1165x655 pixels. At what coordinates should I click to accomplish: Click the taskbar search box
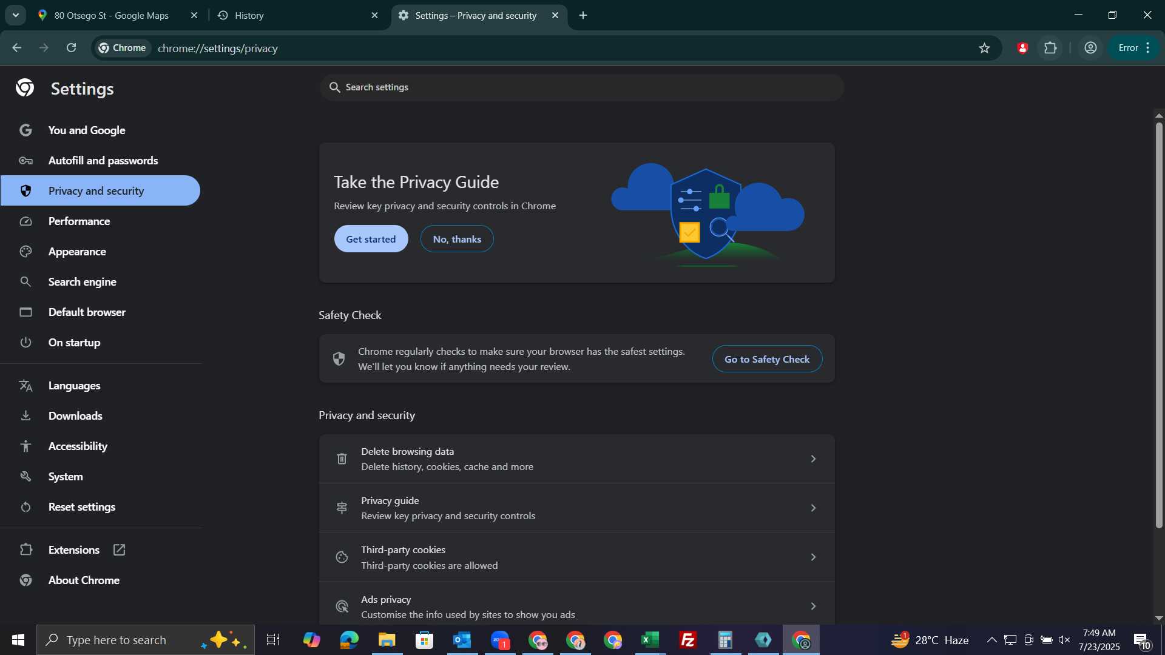pyautogui.click(x=146, y=640)
